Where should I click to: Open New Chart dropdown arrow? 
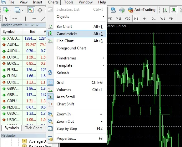tap(11, 10)
